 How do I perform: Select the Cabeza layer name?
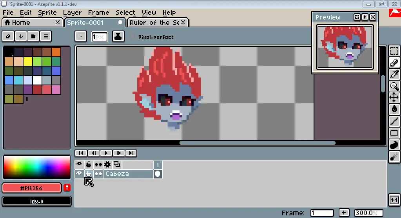(128, 174)
